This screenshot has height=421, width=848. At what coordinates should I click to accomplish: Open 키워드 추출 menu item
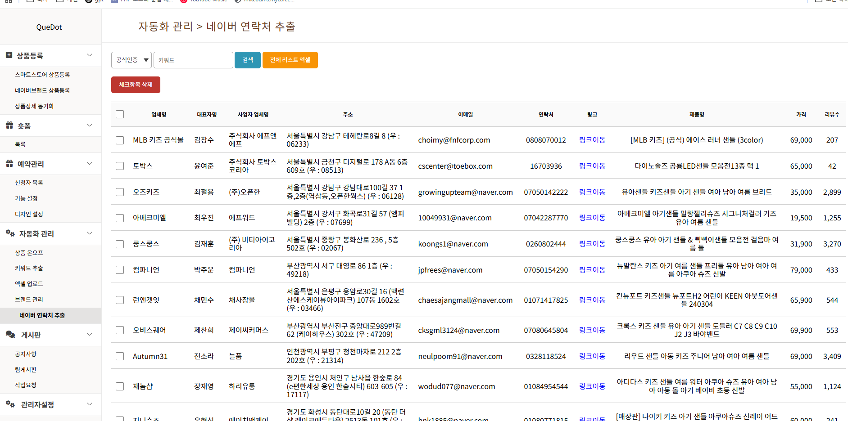point(29,268)
